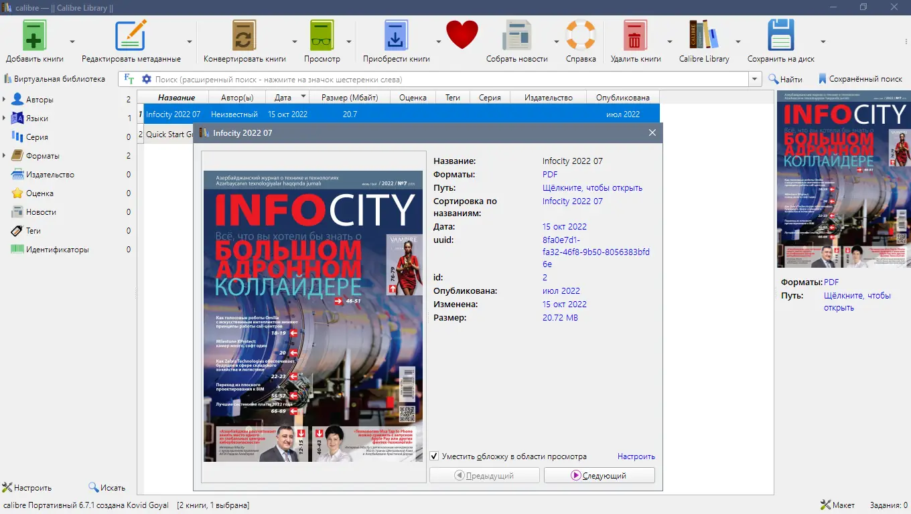Select Идентификаторы in the tag browser
911x514 pixels.
(57, 250)
